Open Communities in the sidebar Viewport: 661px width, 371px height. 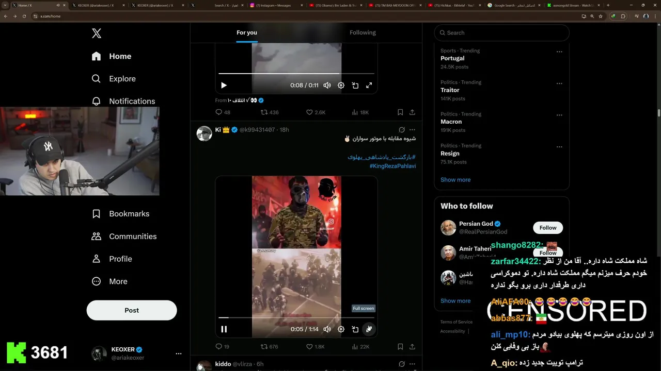124,237
